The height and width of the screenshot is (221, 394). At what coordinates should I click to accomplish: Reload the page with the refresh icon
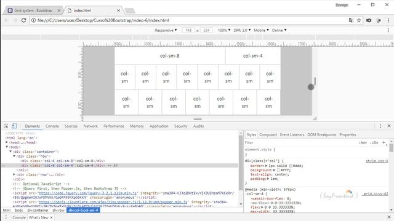[23, 20]
